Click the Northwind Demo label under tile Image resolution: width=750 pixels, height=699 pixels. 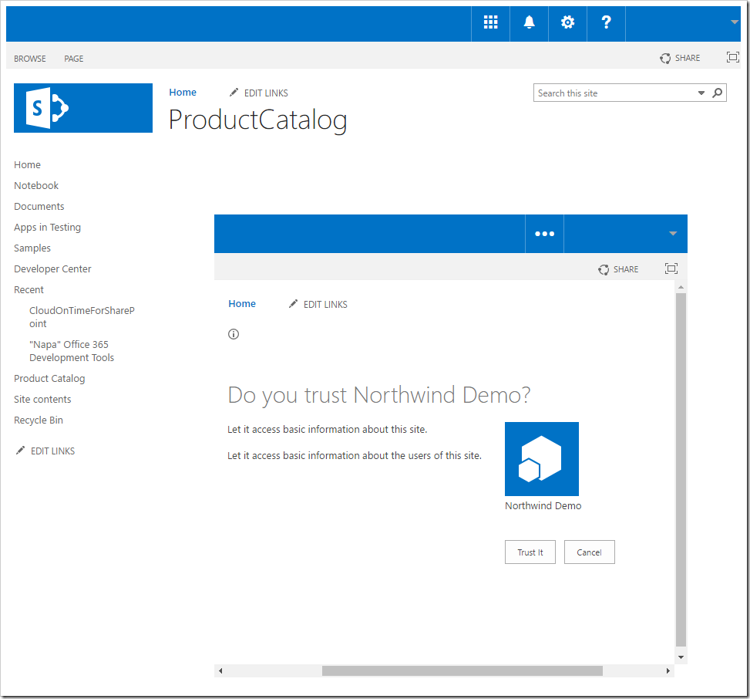tap(543, 506)
